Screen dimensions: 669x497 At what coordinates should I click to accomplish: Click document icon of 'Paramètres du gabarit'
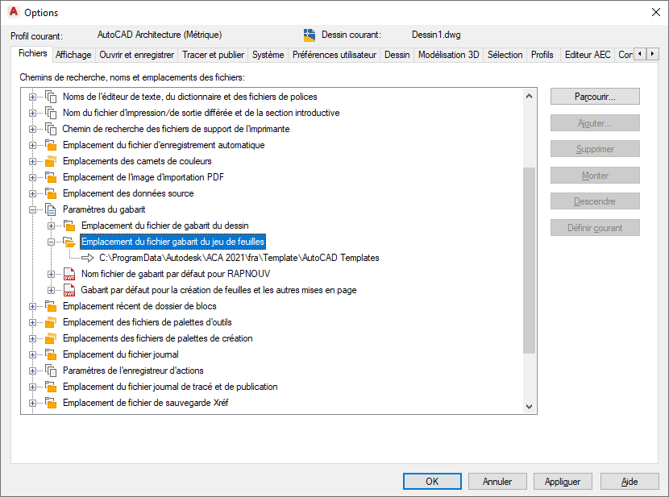51,209
